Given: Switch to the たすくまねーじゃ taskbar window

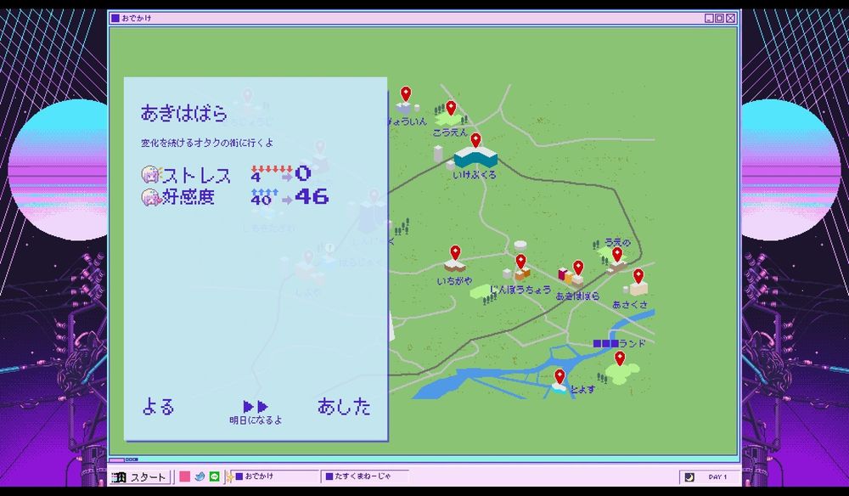Looking at the screenshot, I should point(365,477).
